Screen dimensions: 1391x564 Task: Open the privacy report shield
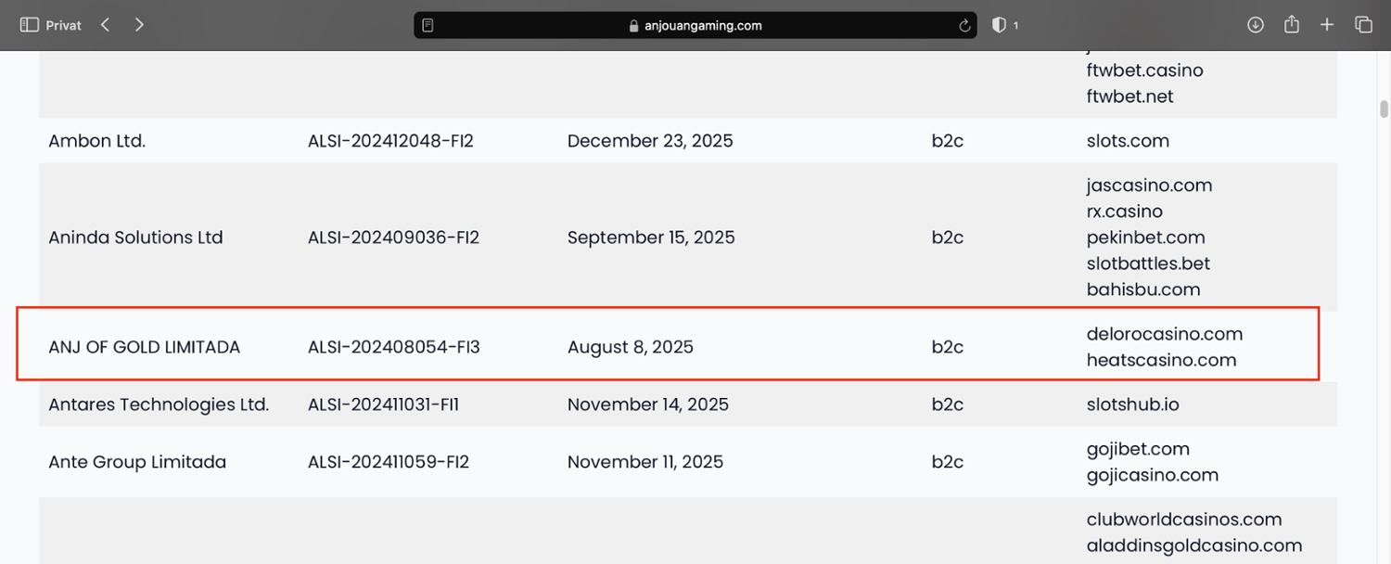999,25
